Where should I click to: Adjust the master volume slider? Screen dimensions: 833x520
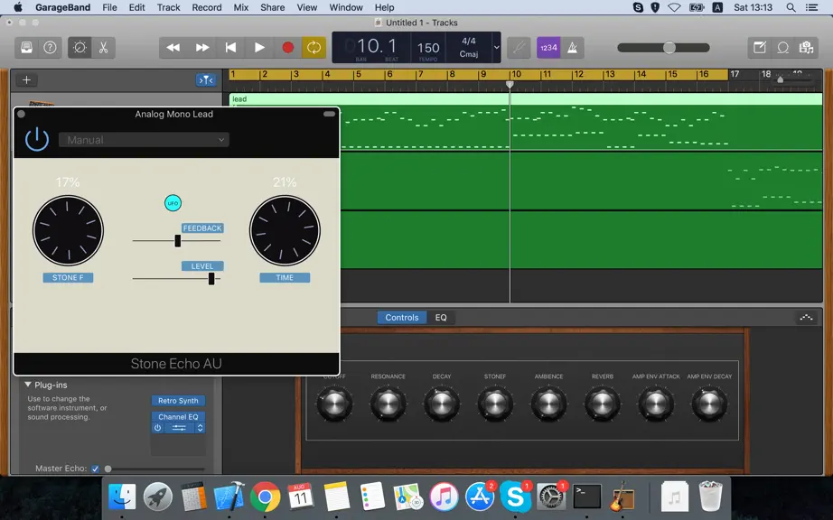pyautogui.click(x=669, y=48)
